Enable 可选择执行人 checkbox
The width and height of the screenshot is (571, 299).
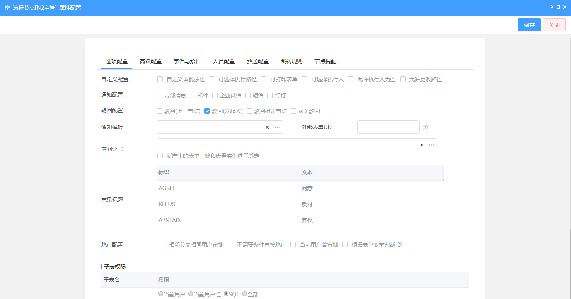pyautogui.click(x=304, y=79)
